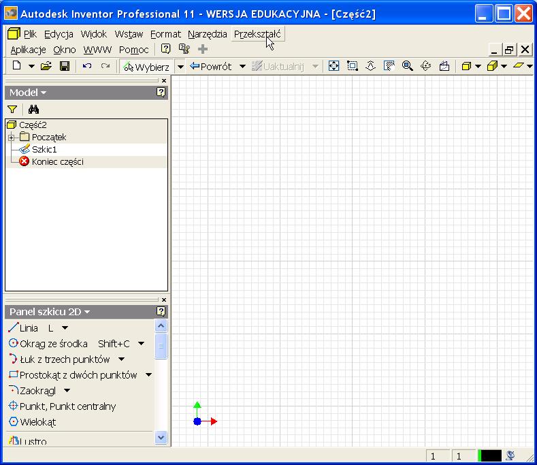Viewport: 537px width, 465px height.
Task: Select the Zoom Window icon
Action: 352,66
